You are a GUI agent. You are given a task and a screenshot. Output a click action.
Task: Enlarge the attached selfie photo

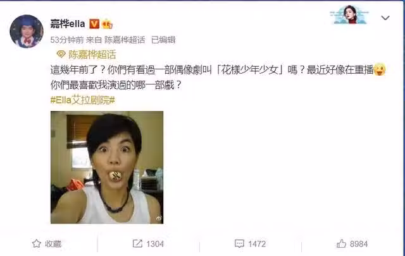(x=107, y=167)
